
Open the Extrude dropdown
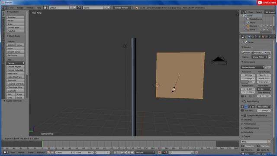[x=16, y=63]
